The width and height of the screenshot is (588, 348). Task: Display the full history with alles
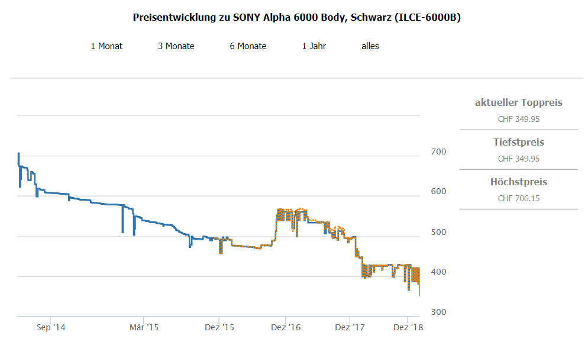370,46
